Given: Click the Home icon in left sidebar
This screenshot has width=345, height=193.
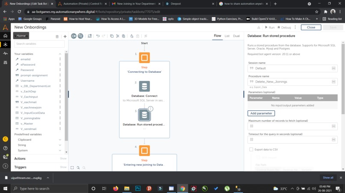Looking at the screenshot, I should (x=5, y=36).
